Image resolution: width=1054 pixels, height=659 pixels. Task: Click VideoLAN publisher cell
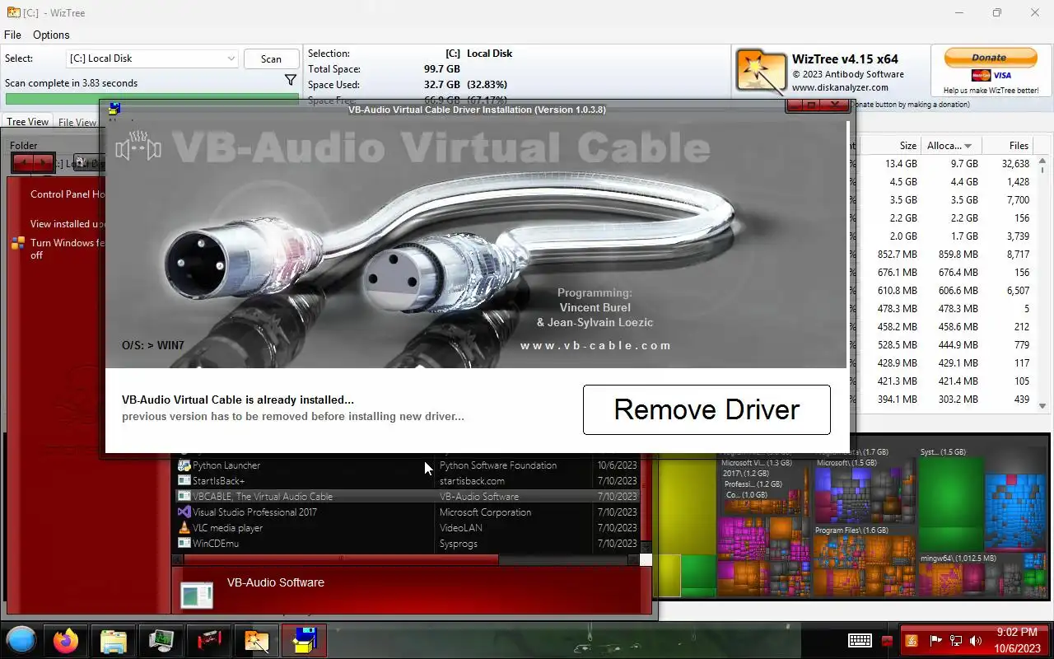coord(461,528)
